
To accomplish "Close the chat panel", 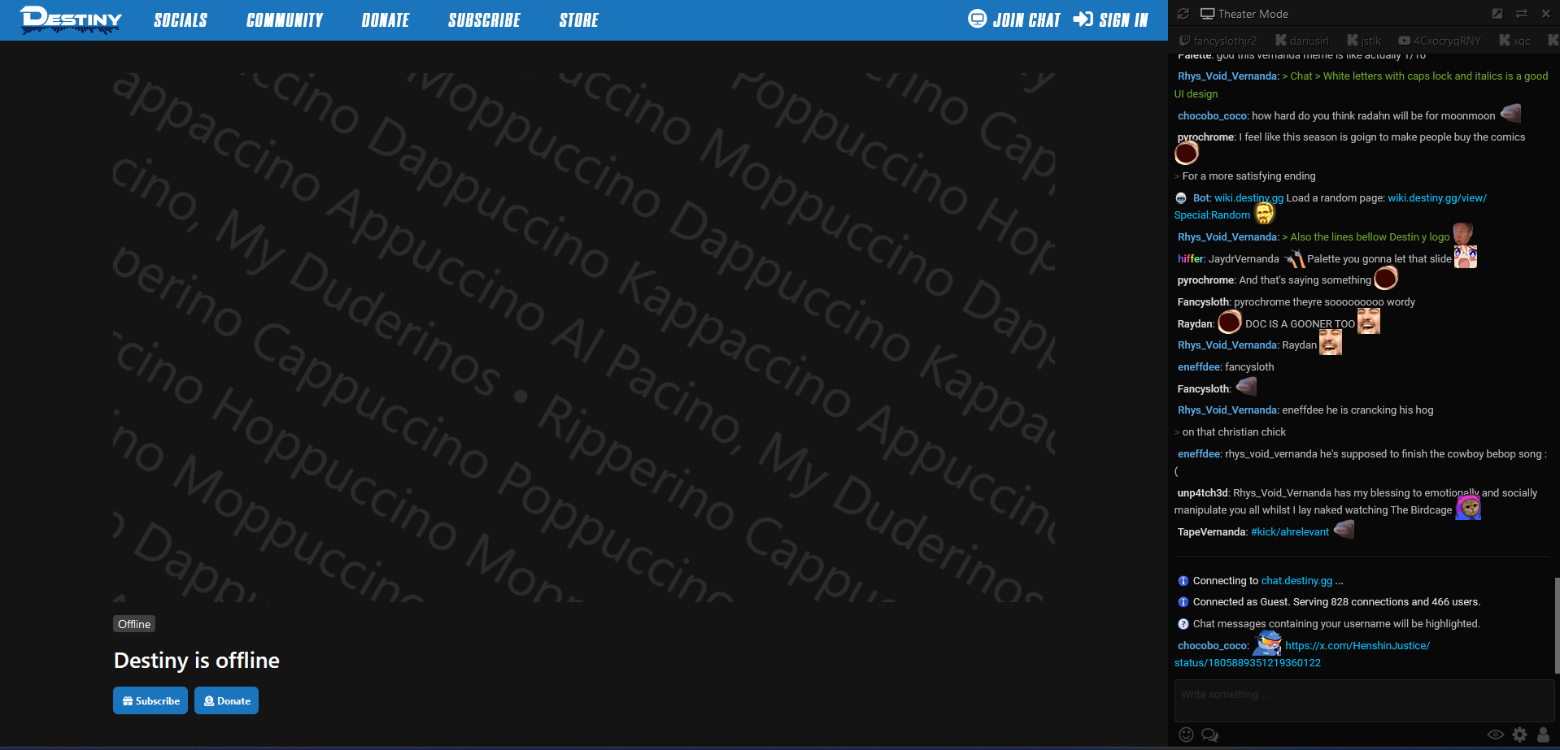I will (x=1546, y=14).
